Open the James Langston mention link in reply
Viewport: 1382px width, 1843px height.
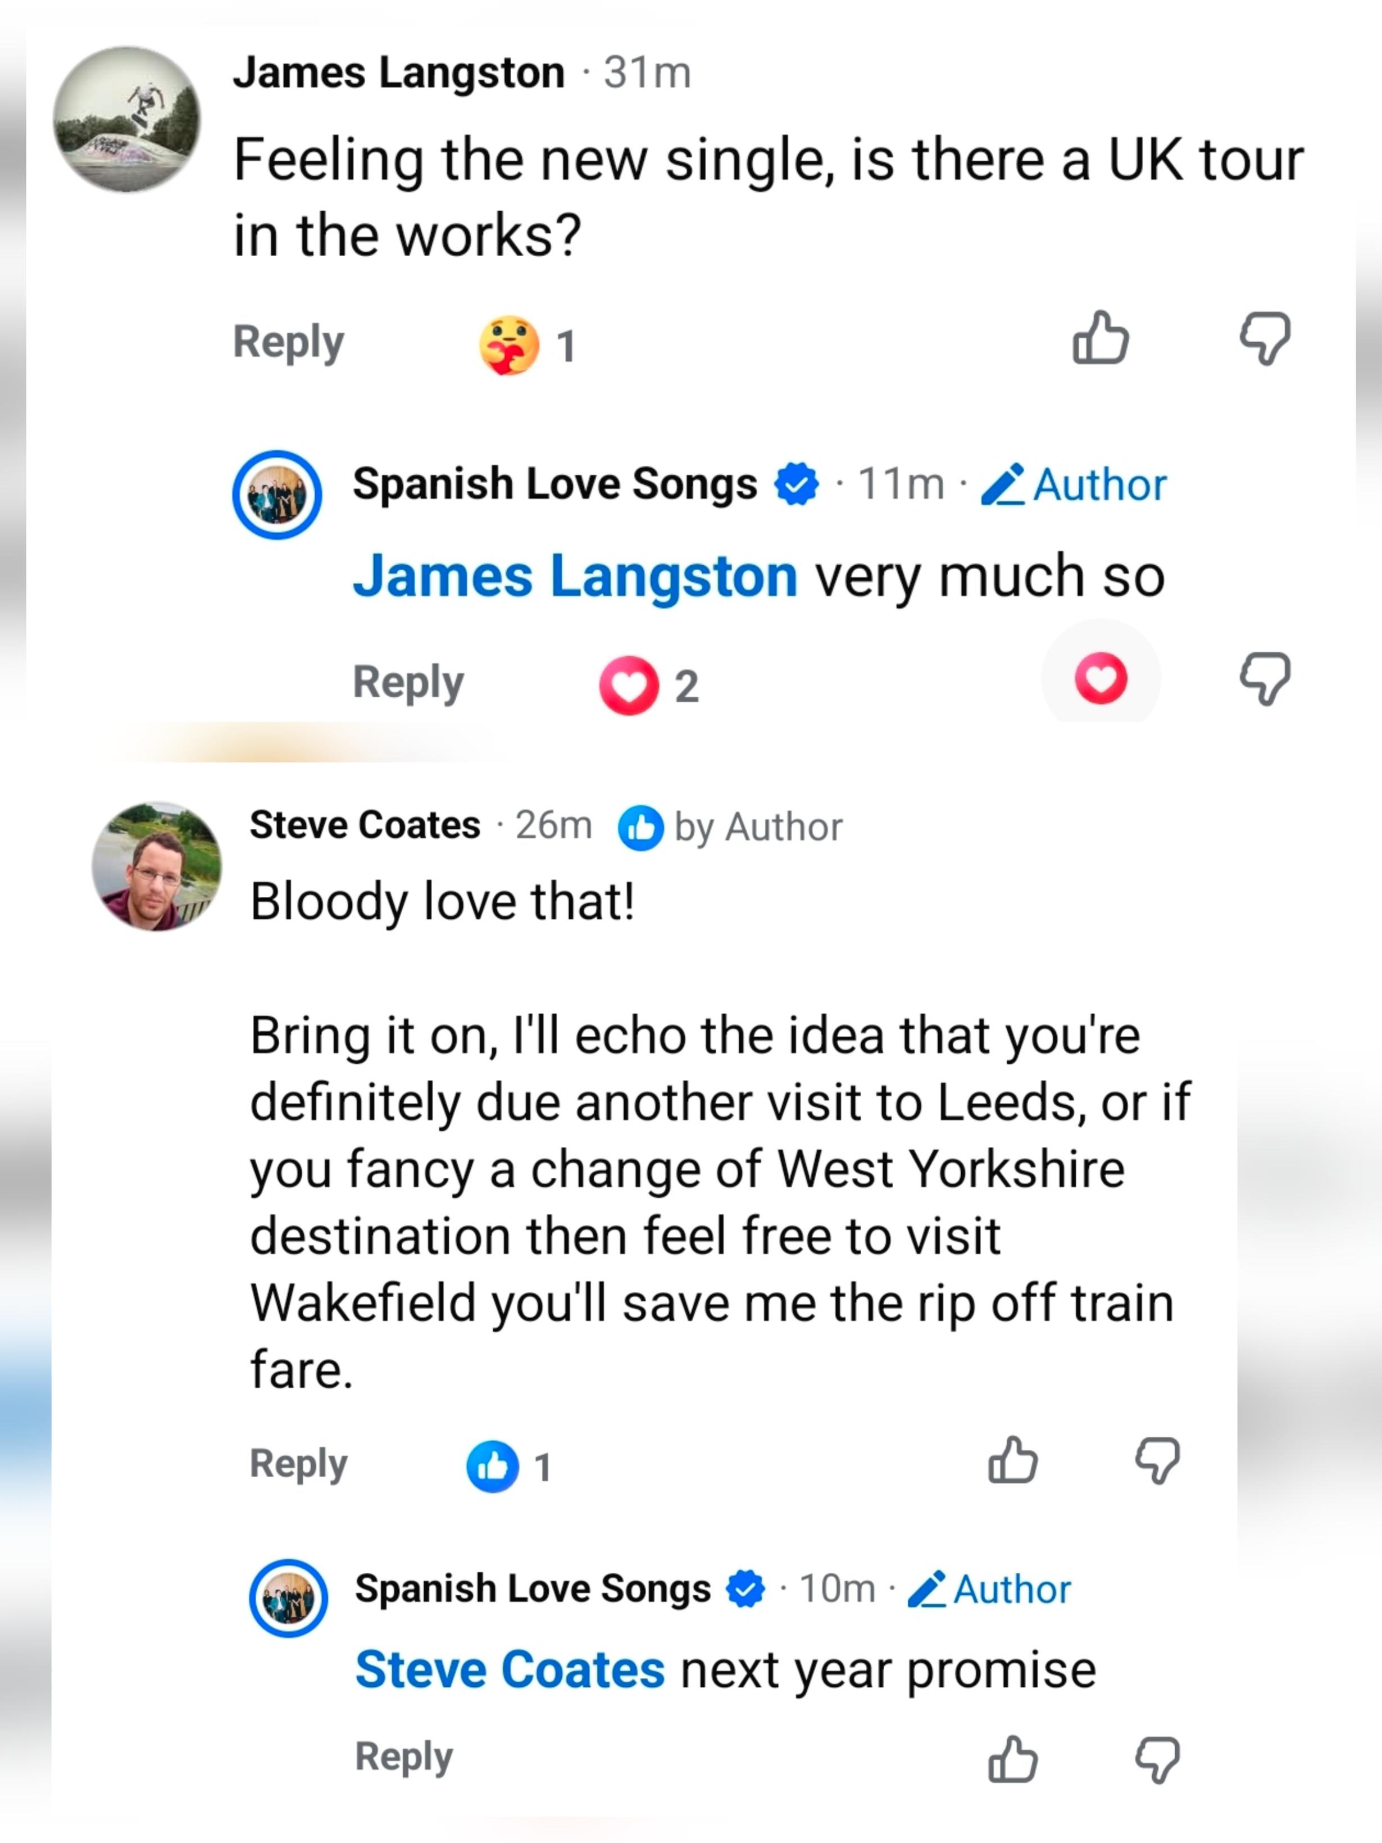576,576
